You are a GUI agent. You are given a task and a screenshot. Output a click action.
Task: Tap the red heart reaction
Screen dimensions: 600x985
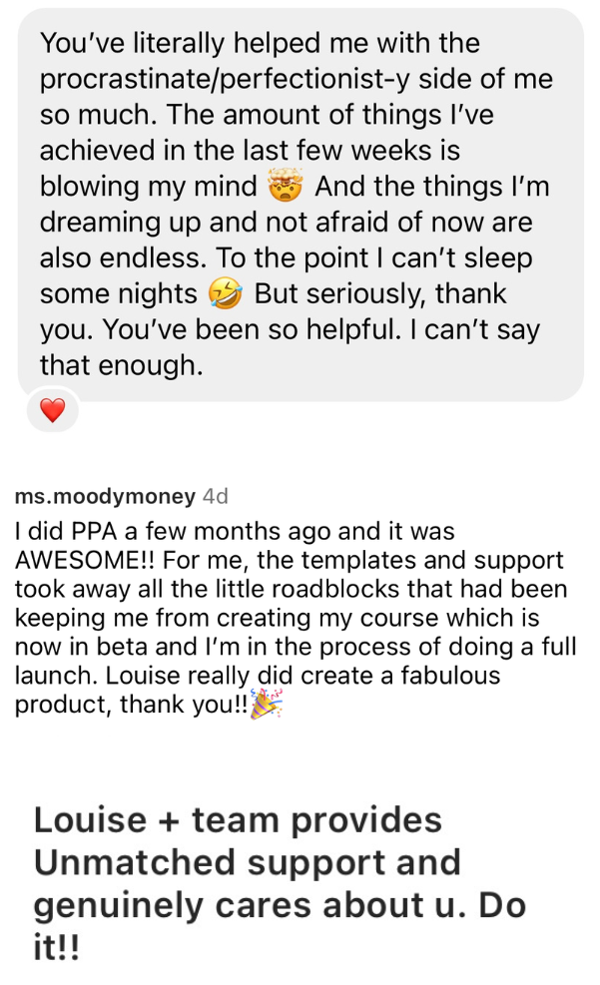pos(52,409)
